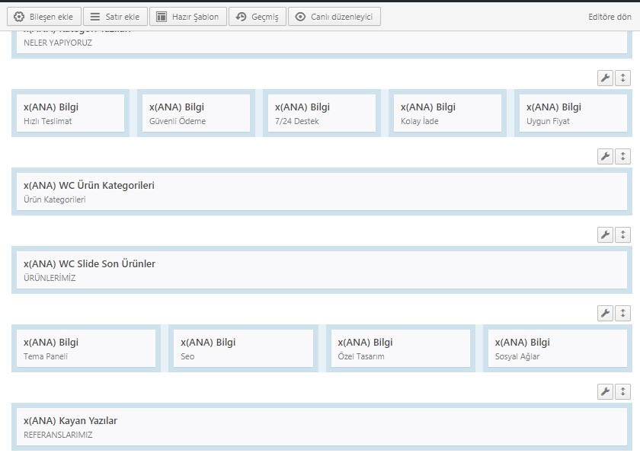Viewport: 640px width, 453px height.
Task: Select the Güvenli Ödeme Bilgi widget
Action: 196,113
